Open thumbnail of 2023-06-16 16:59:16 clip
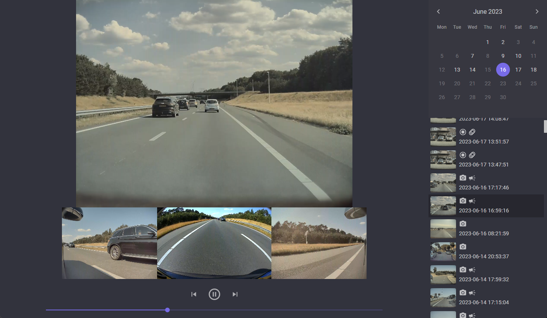Screen dimensions: 547x318 click(x=443, y=205)
